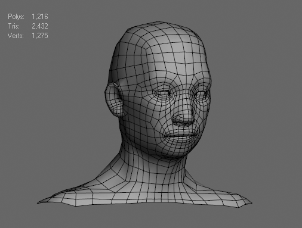
Task: Click the nose tip of the model
Action: coord(184,120)
